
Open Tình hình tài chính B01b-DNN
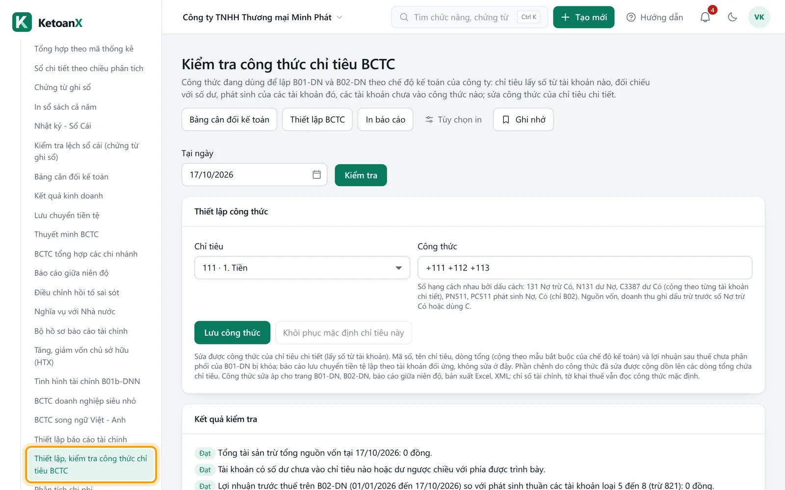coord(87,381)
